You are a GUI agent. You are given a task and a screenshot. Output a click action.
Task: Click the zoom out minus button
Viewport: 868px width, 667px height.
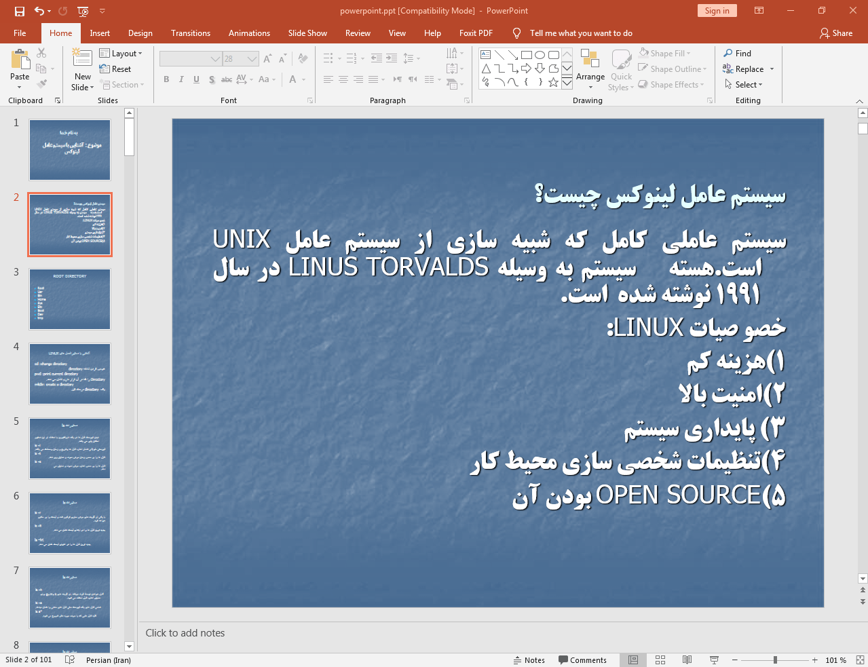(x=734, y=660)
